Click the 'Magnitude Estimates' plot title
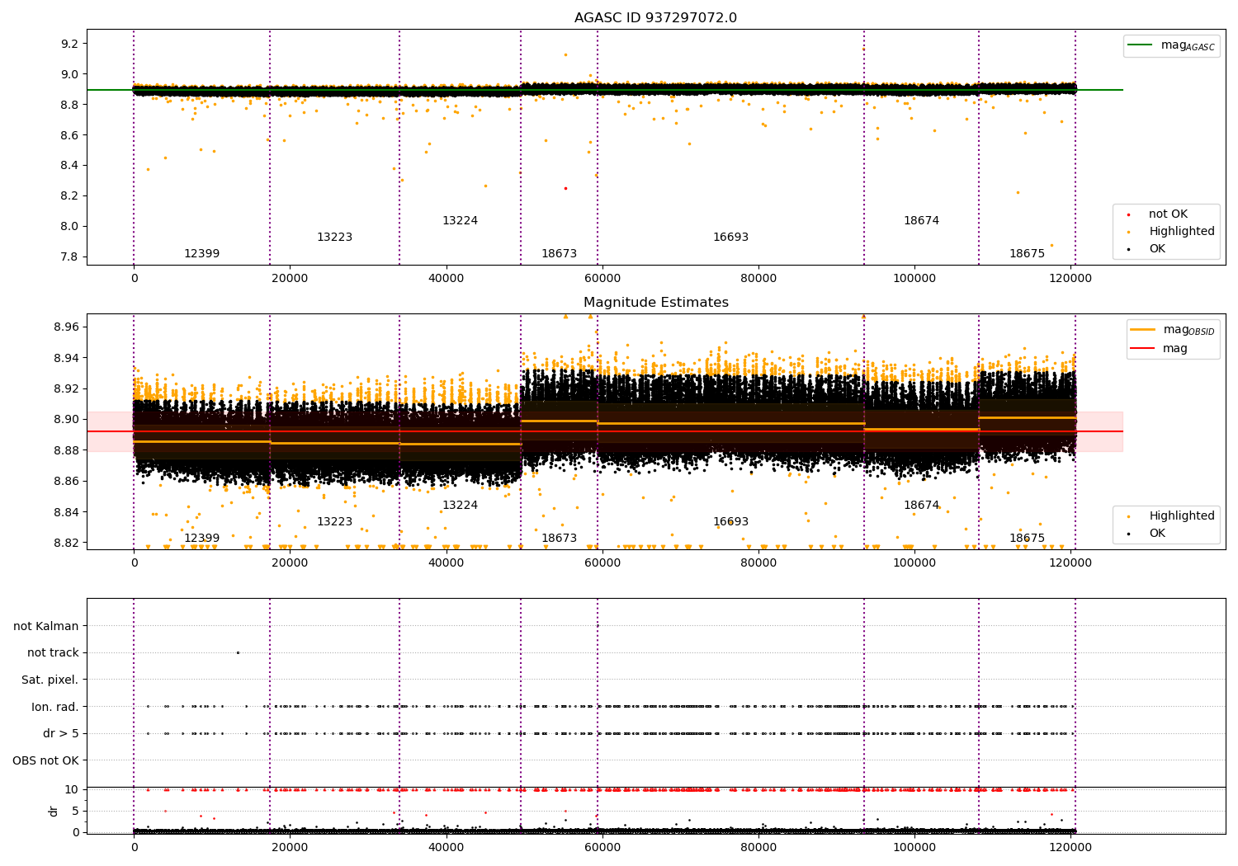1238x866 pixels. 655,303
